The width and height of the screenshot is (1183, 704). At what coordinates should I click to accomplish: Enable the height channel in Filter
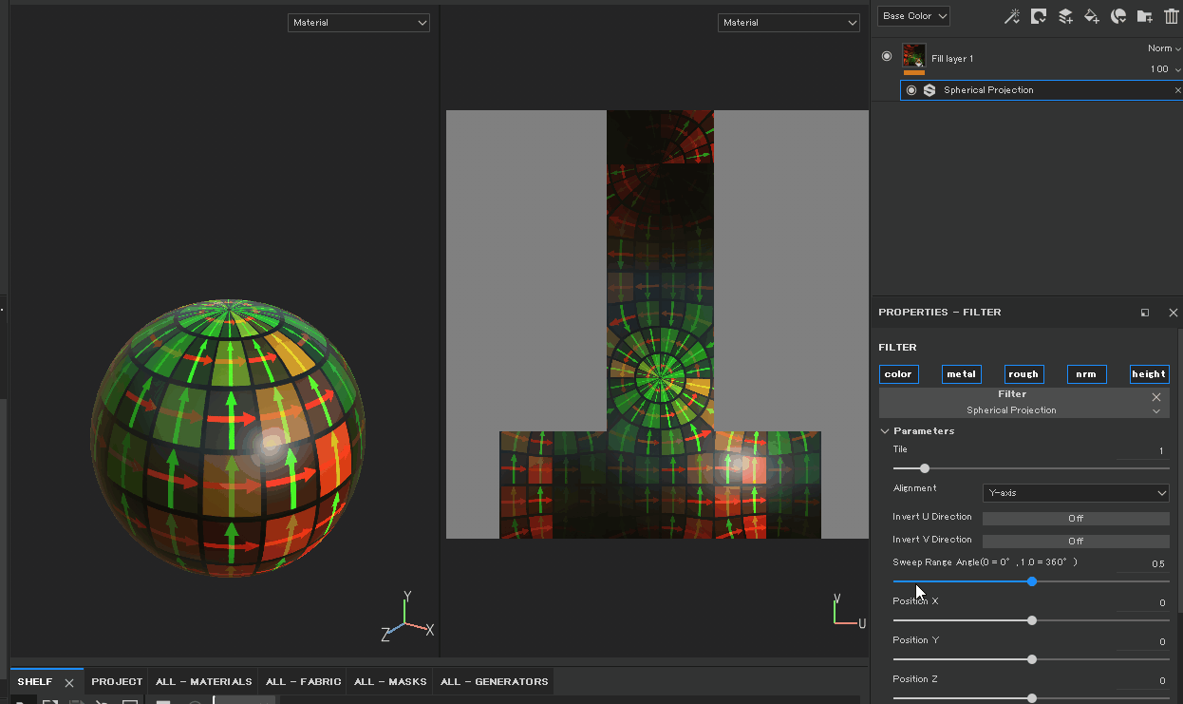1149,373
